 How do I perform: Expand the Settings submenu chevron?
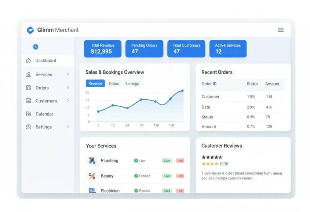[x=68, y=127]
